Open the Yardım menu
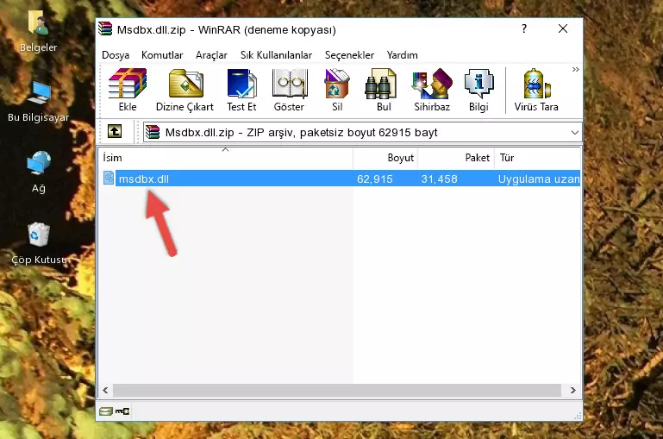 402,55
